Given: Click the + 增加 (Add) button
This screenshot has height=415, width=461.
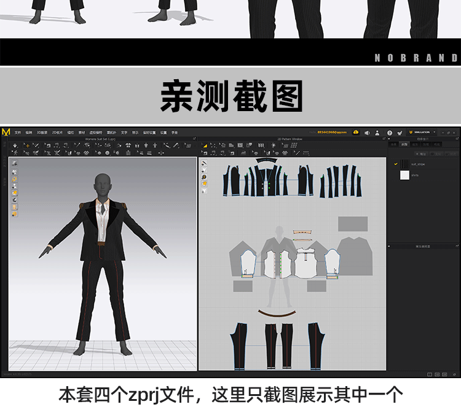Looking at the screenshot, I should 421,154.
